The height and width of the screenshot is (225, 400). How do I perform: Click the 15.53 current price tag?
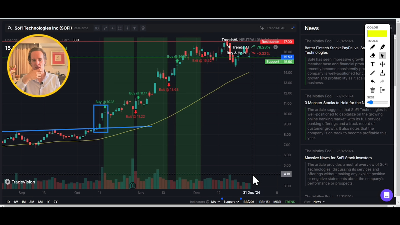[x=288, y=57]
